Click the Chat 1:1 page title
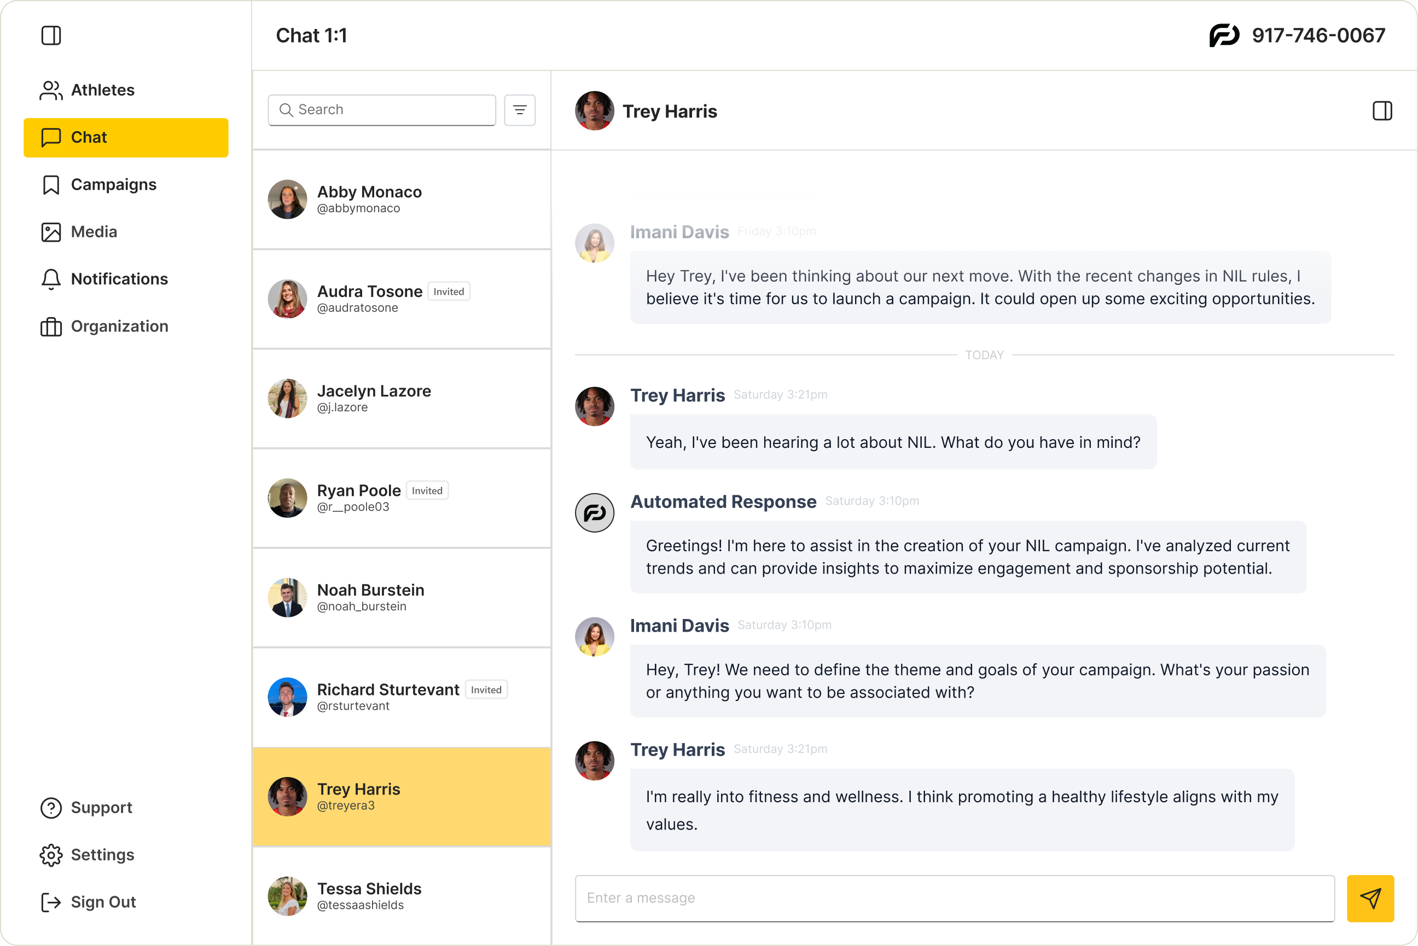 (312, 36)
